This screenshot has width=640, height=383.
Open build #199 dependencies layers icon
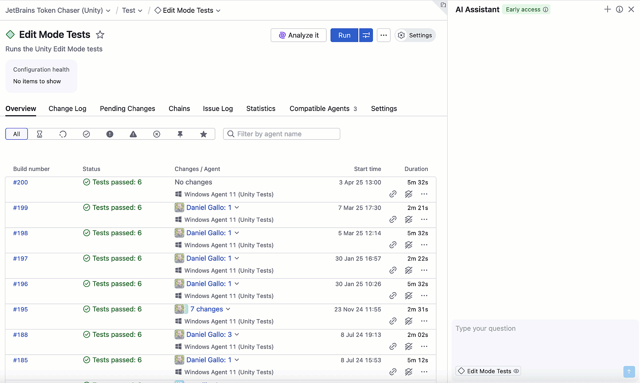(x=409, y=220)
